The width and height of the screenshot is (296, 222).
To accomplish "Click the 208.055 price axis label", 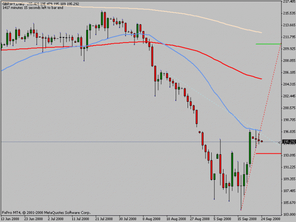I will 289,61.
